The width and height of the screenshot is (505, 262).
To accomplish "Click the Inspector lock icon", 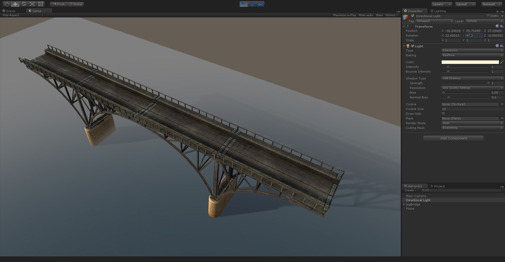I will point(497,11).
